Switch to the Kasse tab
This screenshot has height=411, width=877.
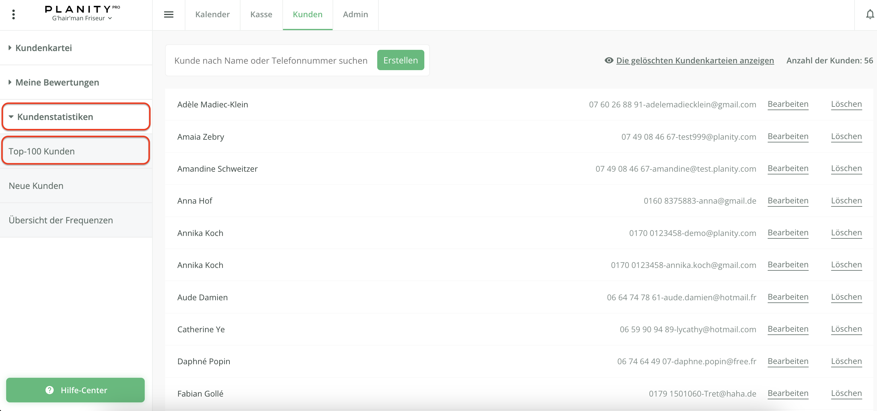point(261,14)
